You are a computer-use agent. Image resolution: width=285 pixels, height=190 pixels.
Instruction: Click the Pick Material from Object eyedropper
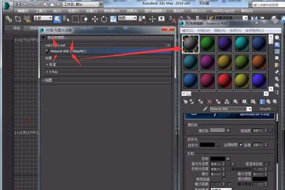tap(205, 109)
